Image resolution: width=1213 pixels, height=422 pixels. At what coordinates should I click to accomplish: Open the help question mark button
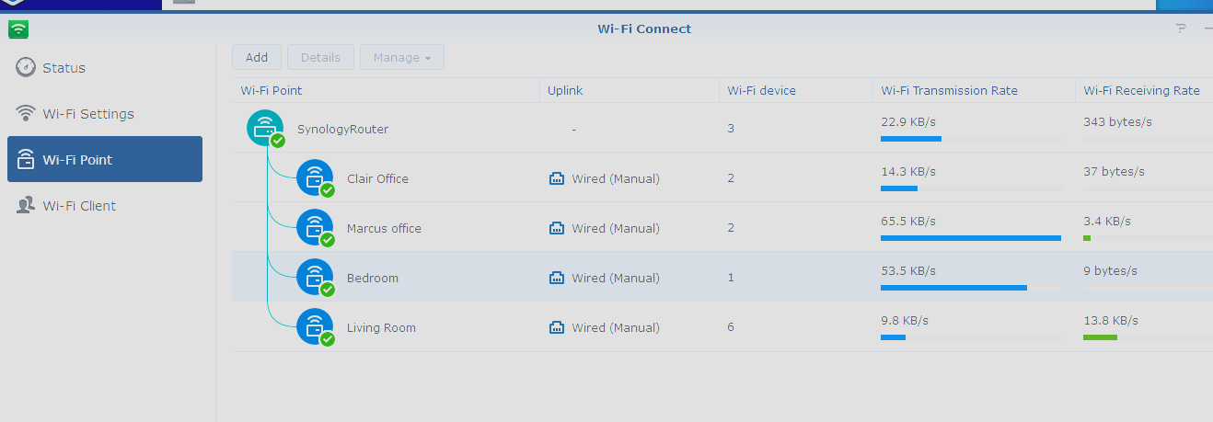point(1181,29)
